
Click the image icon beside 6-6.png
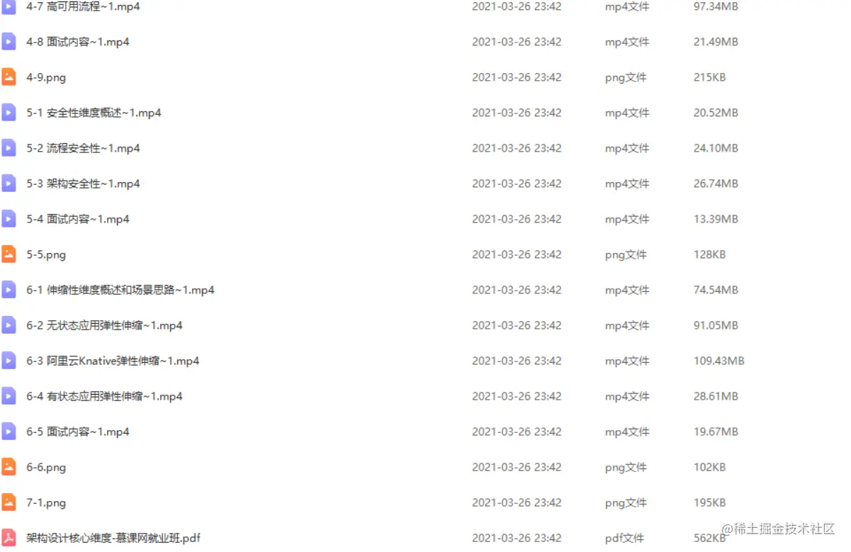9,467
